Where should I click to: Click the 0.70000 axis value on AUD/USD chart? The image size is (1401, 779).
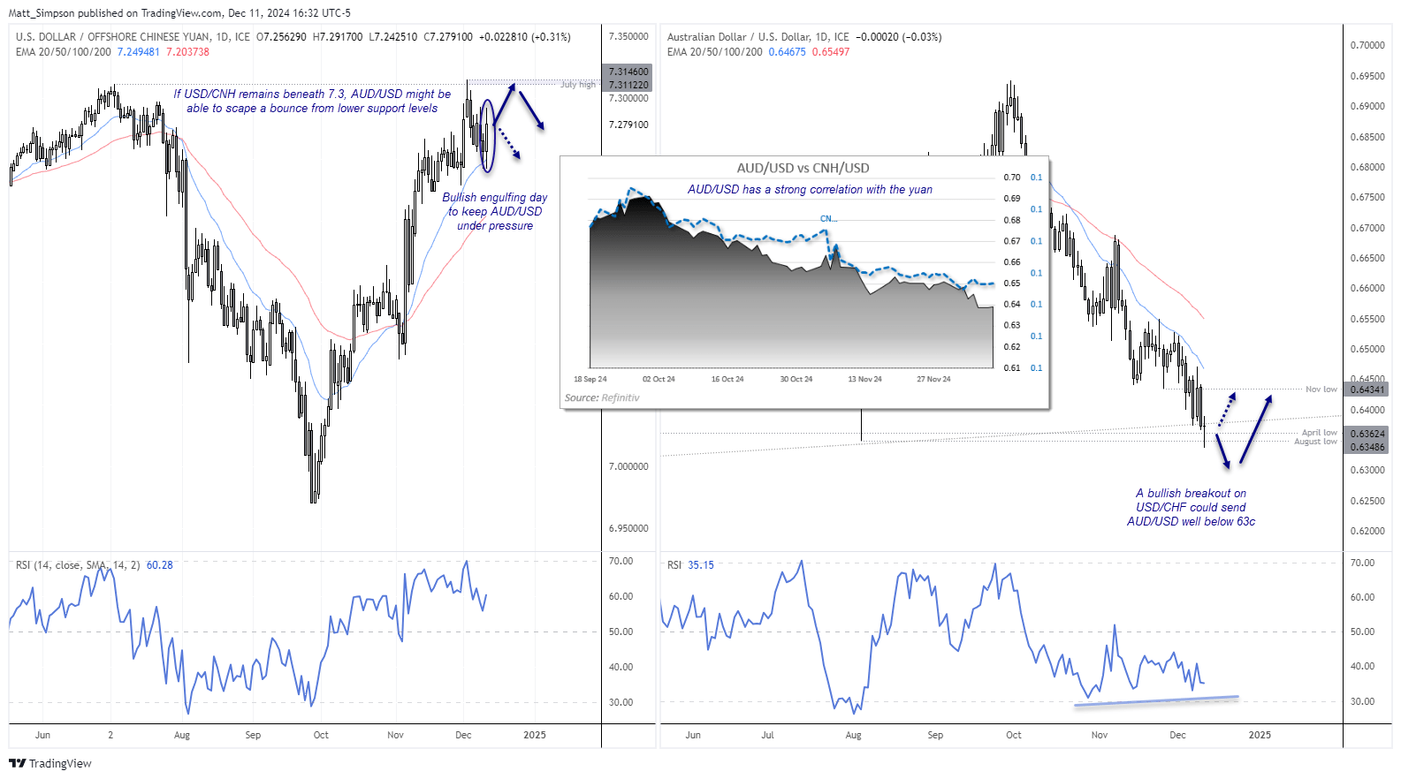[x=1367, y=45]
